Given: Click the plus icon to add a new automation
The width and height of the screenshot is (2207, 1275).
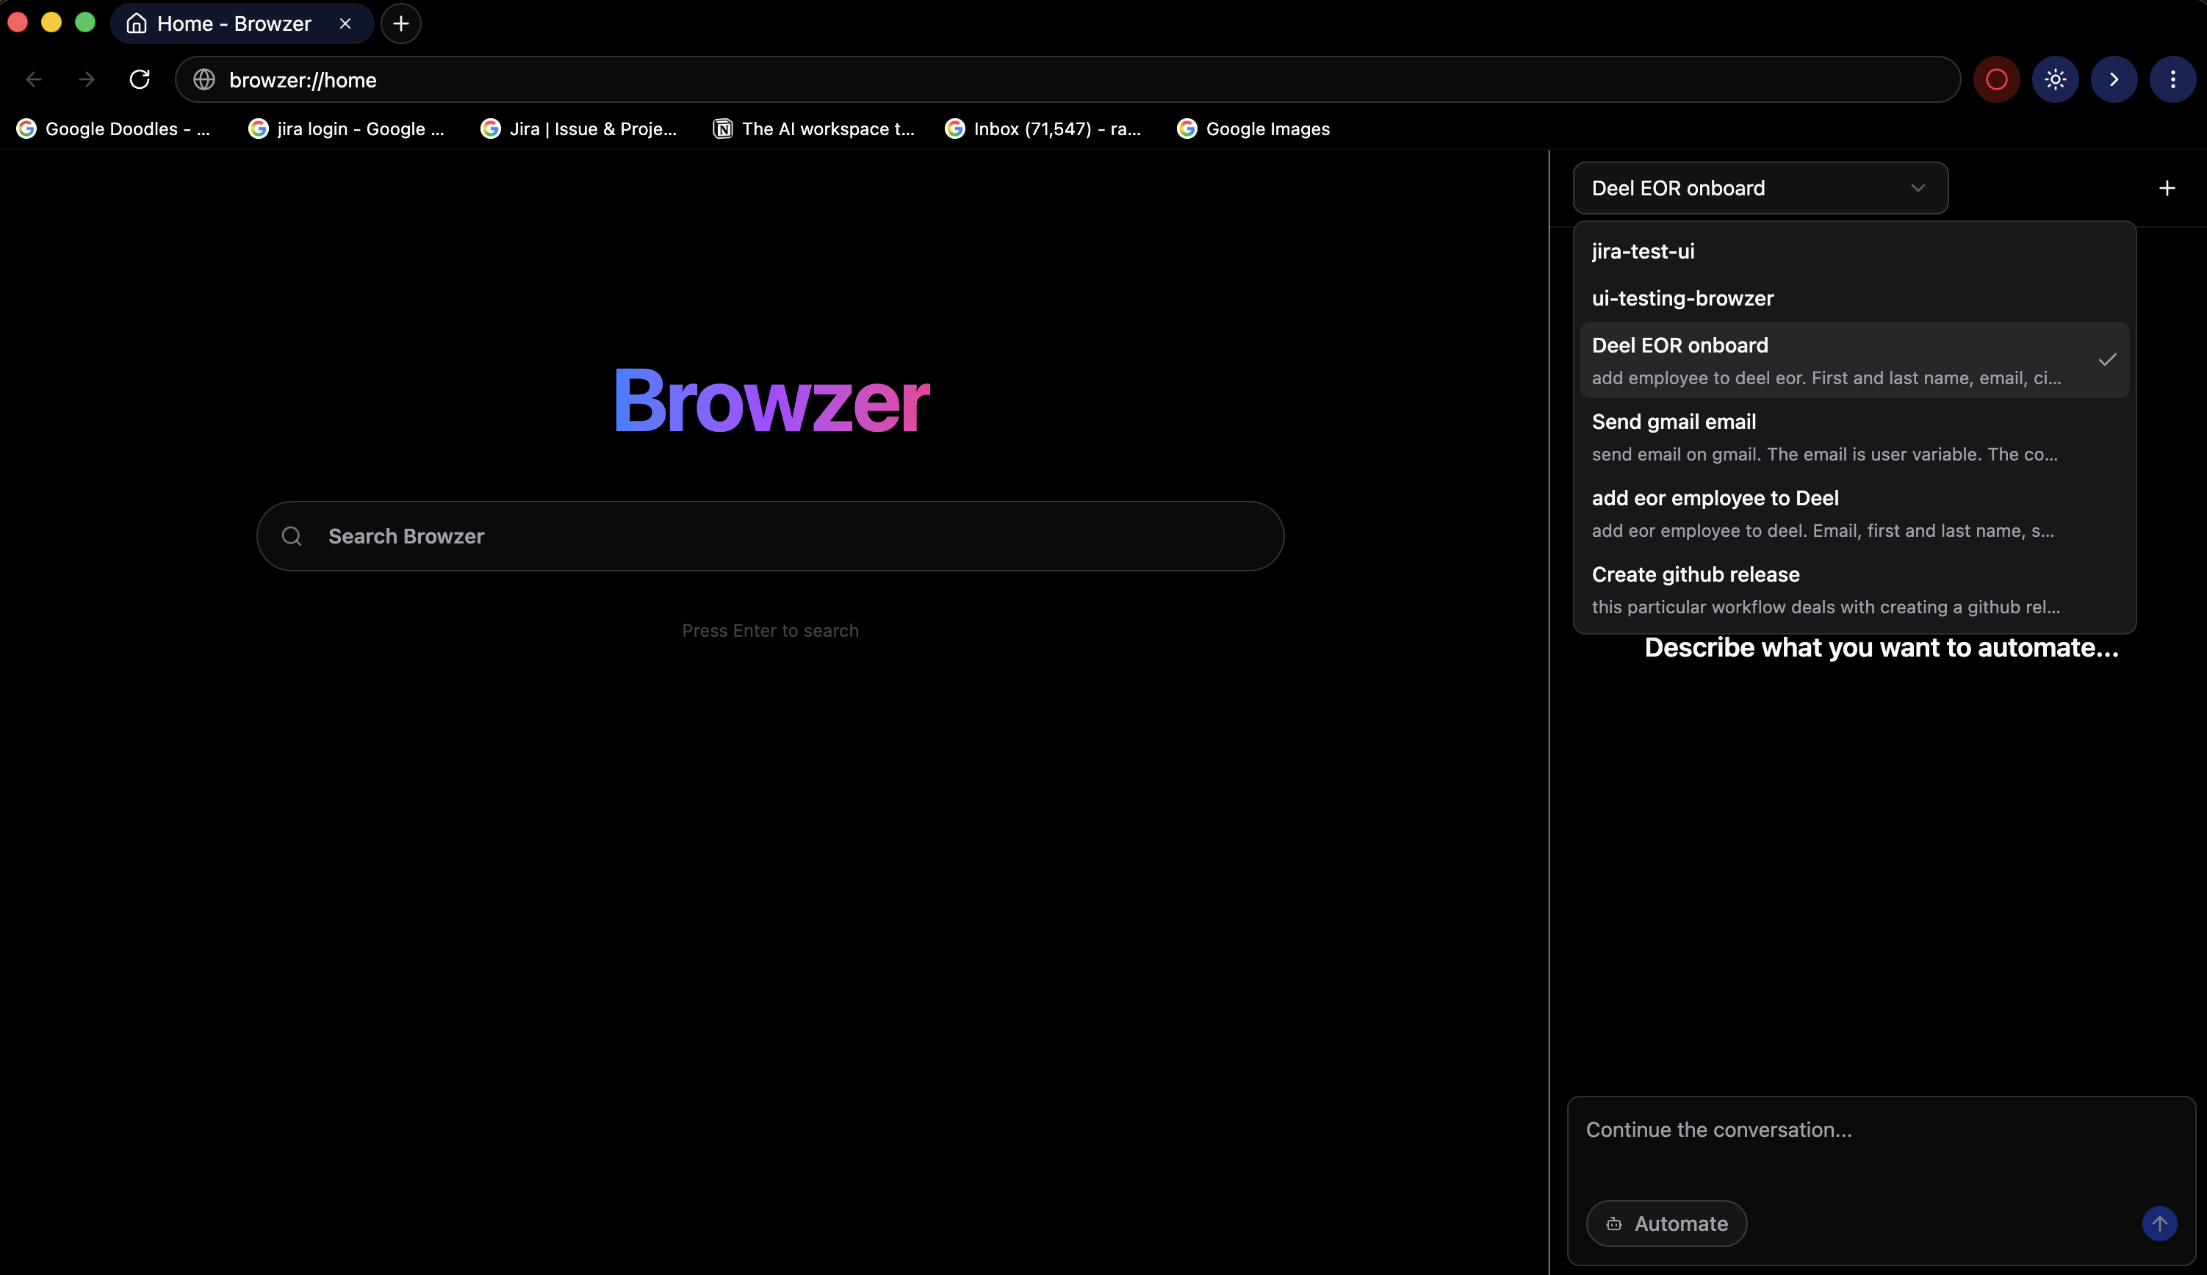Looking at the screenshot, I should click(2167, 187).
